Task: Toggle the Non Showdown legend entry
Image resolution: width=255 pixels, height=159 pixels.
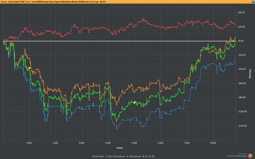Action: pyautogui.click(x=115, y=156)
